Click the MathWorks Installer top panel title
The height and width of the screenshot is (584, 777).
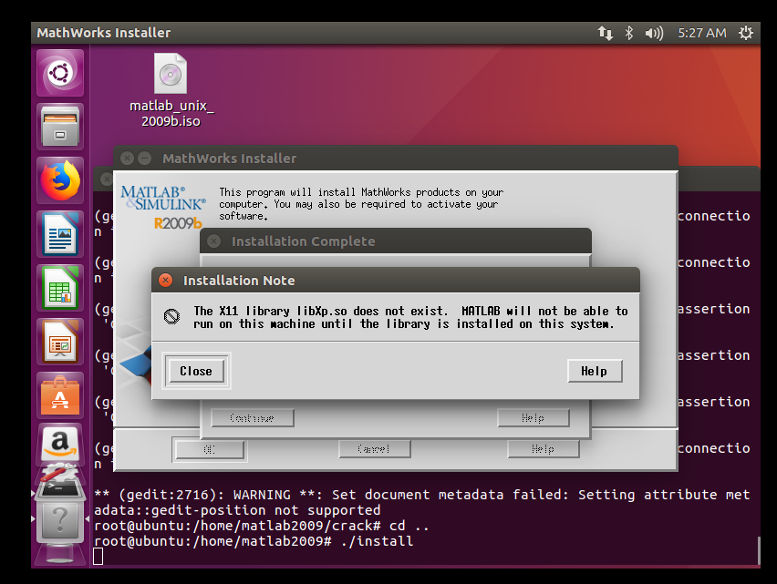(x=104, y=33)
